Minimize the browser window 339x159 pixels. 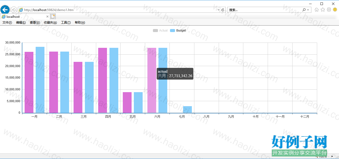point(310,4)
